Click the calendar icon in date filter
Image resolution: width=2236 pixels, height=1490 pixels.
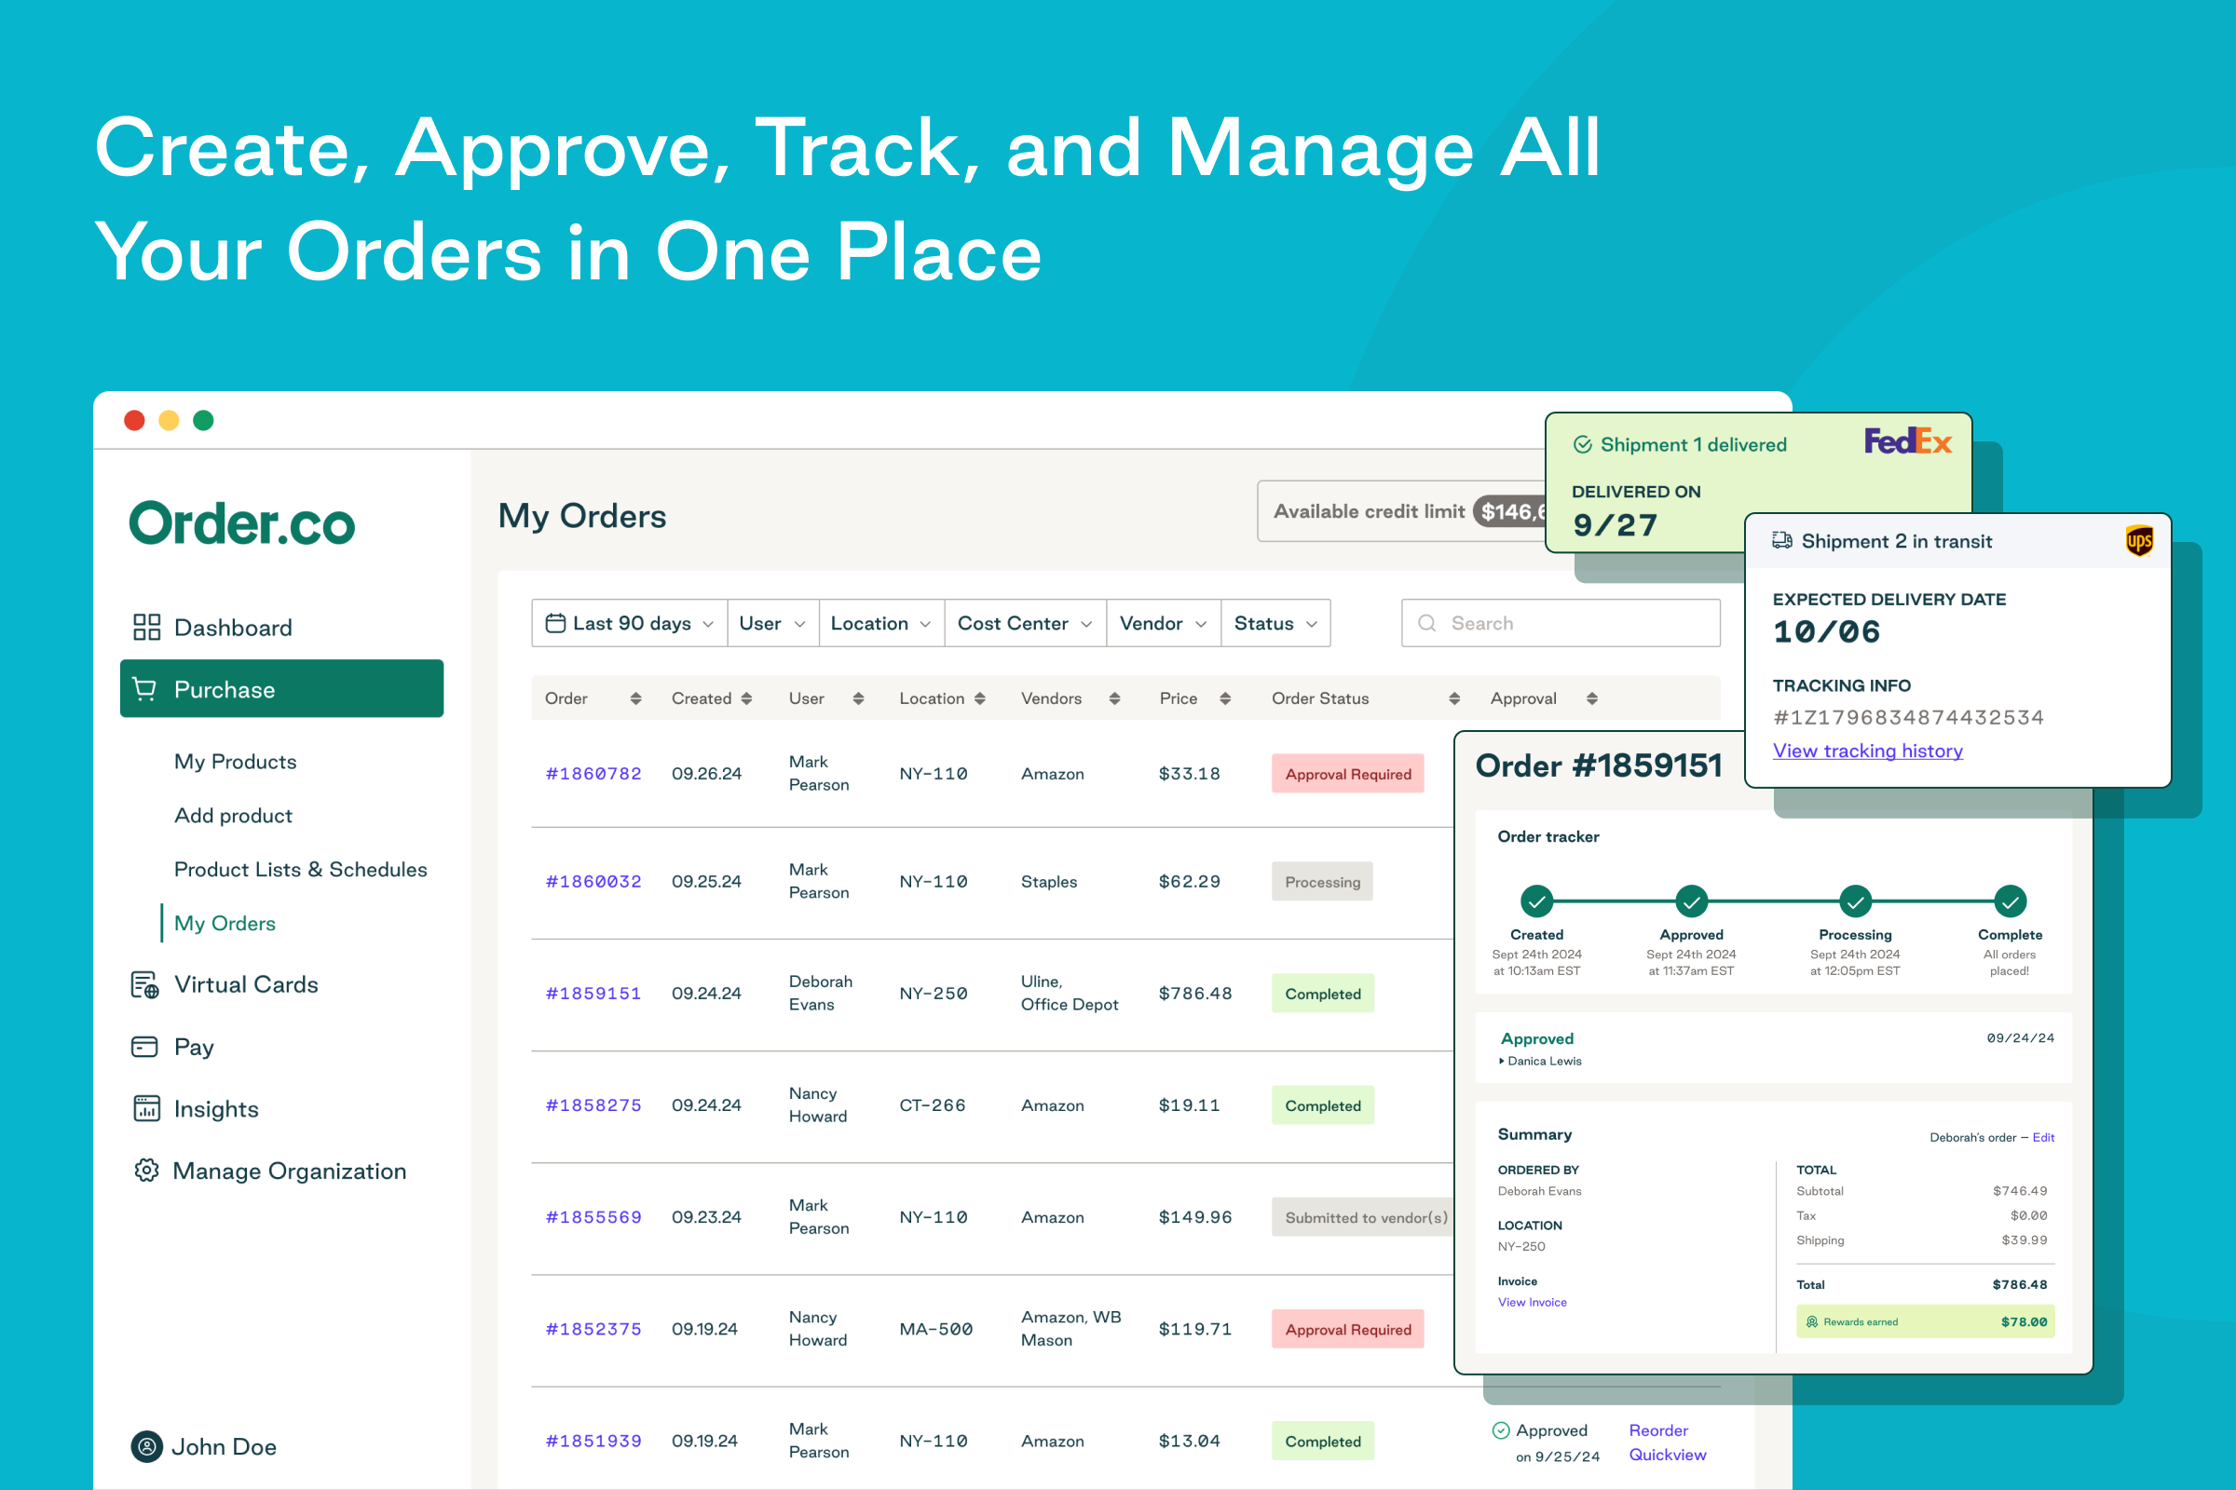tap(555, 622)
